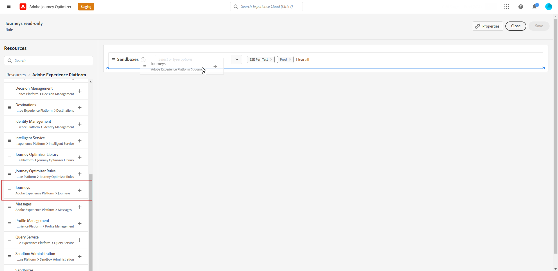
Task: Add Destinations resource with plus icon
Action: coord(80,108)
